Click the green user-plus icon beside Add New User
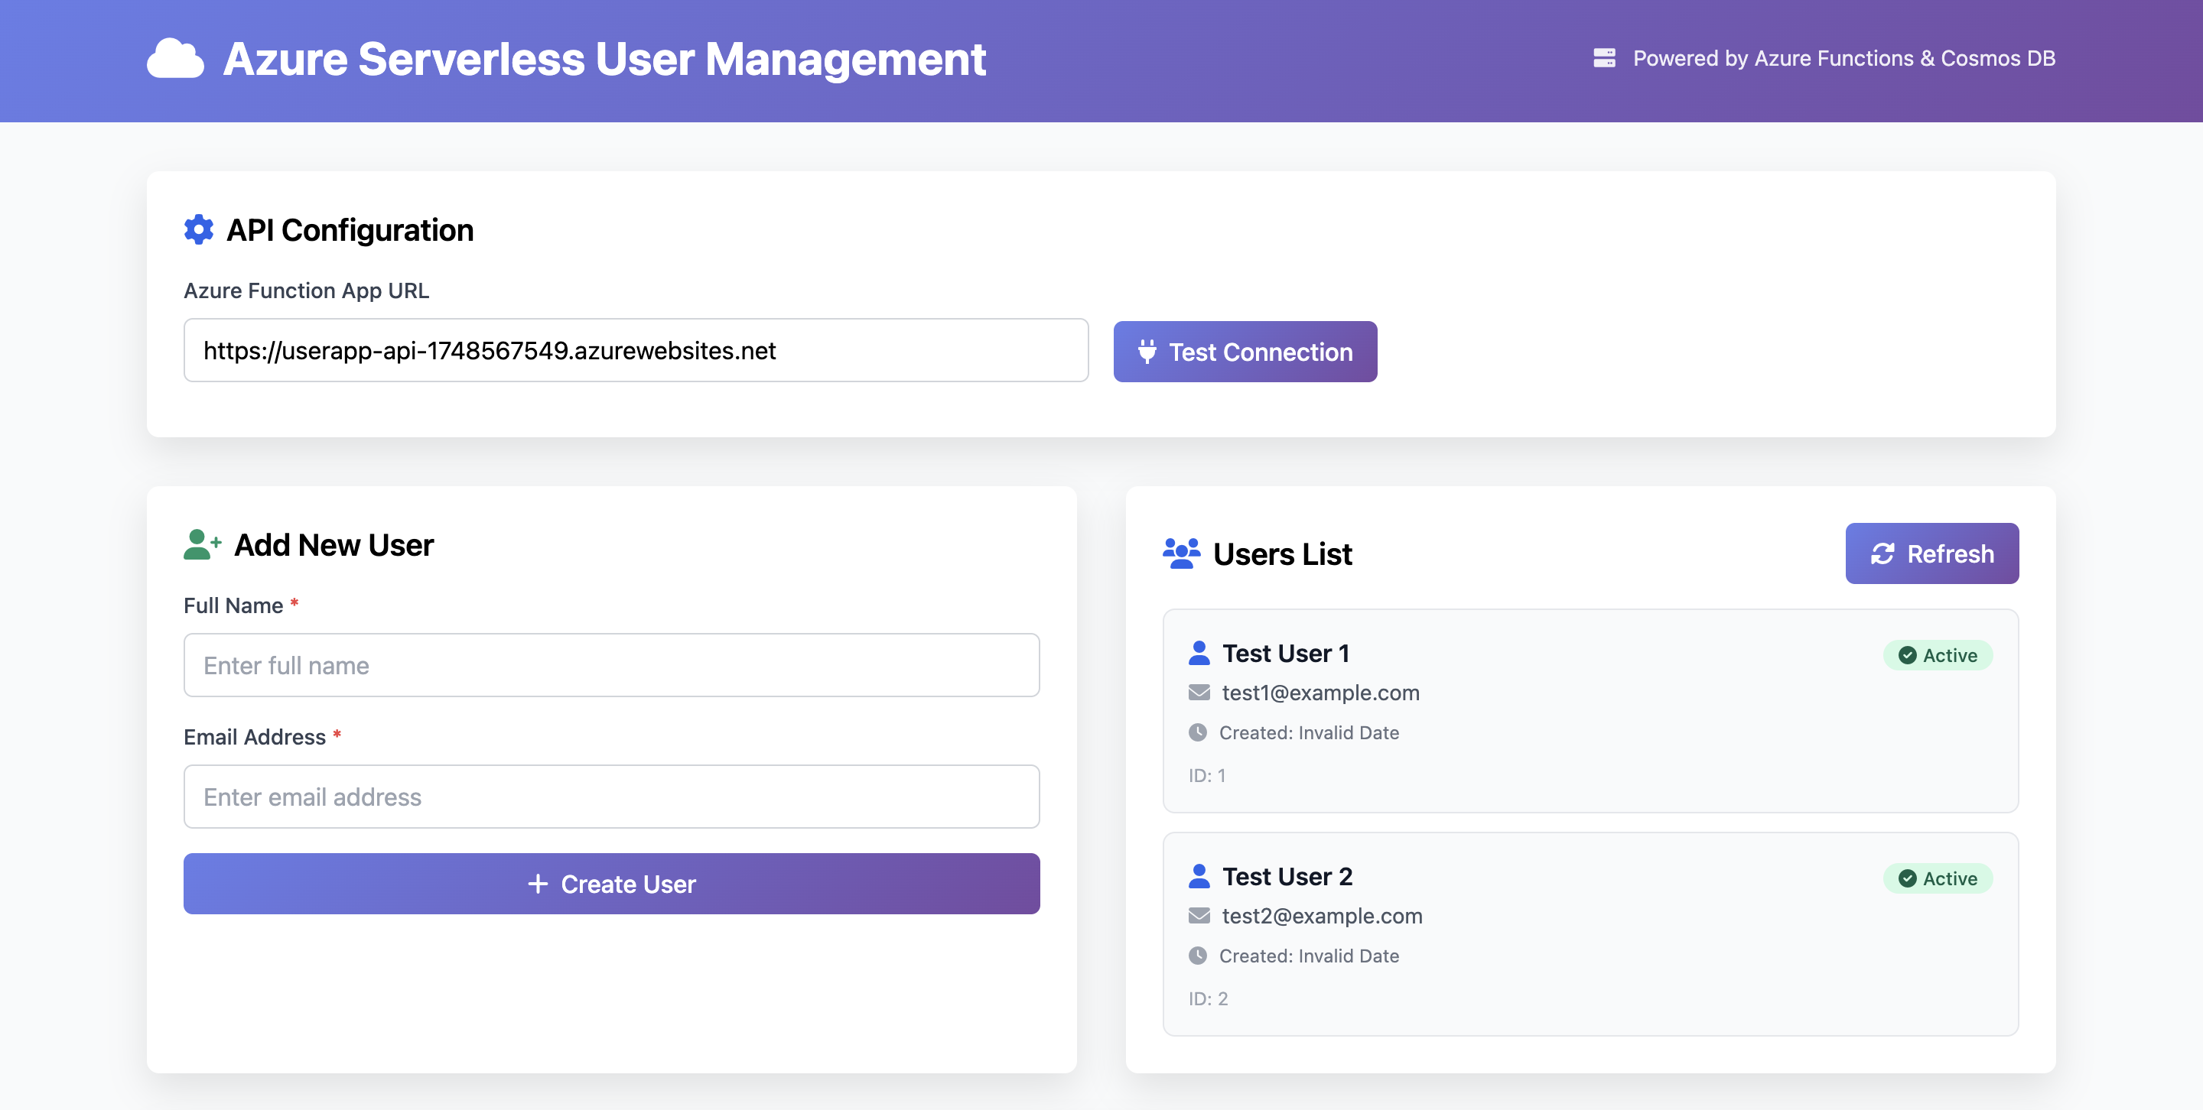This screenshot has width=2203, height=1110. point(201,544)
